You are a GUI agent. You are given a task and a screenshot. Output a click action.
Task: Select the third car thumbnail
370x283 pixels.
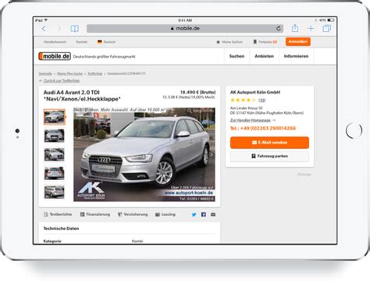54,154
